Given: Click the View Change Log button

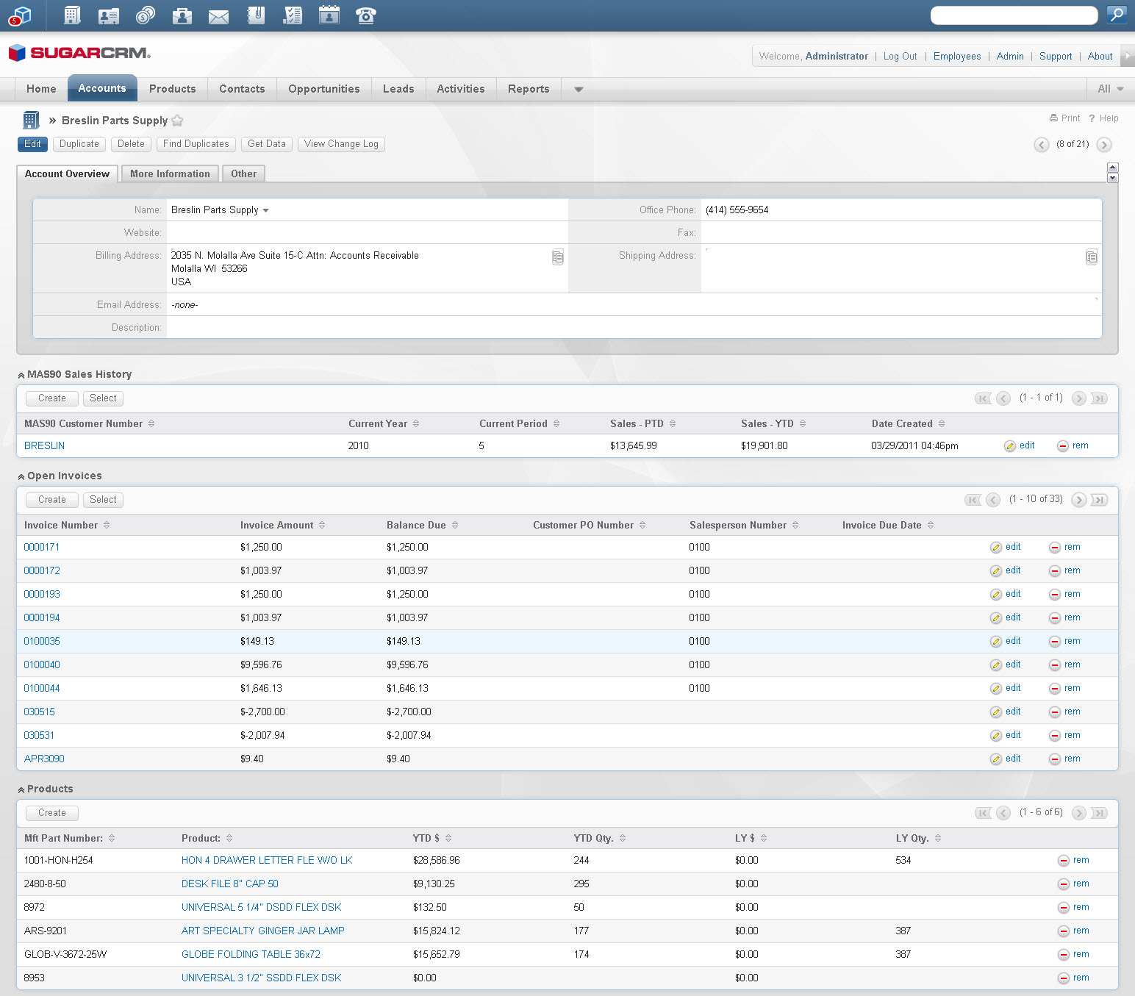Looking at the screenshot, I should (x=341, y=144).
